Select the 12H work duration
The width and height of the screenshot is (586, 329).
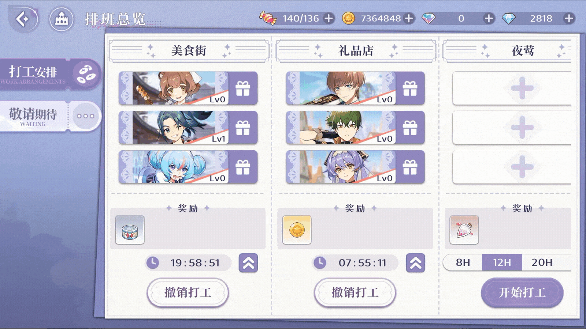coord(502,262)
